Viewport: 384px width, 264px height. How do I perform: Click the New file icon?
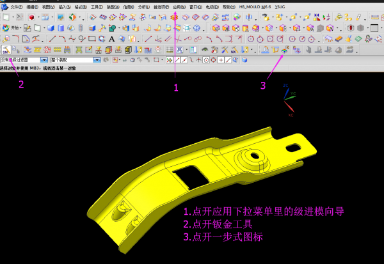[x=6, y=17]
